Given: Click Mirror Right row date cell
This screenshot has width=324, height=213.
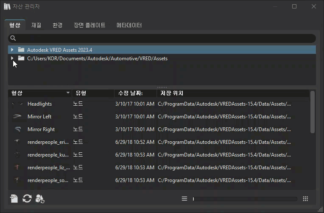Looking at the screenshot, I should [135, 129].
